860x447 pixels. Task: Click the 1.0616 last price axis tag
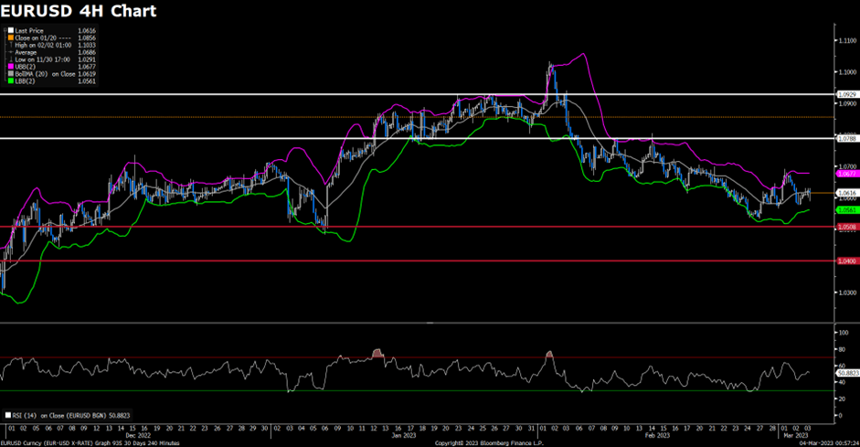[x=846, y=193]
